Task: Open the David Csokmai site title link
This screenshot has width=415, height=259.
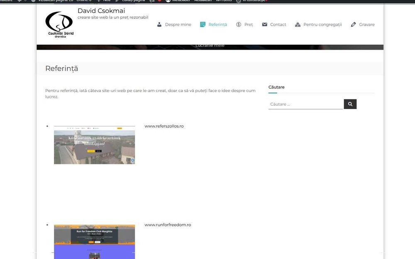Action: pyautogui.click(x=101, y=11)
